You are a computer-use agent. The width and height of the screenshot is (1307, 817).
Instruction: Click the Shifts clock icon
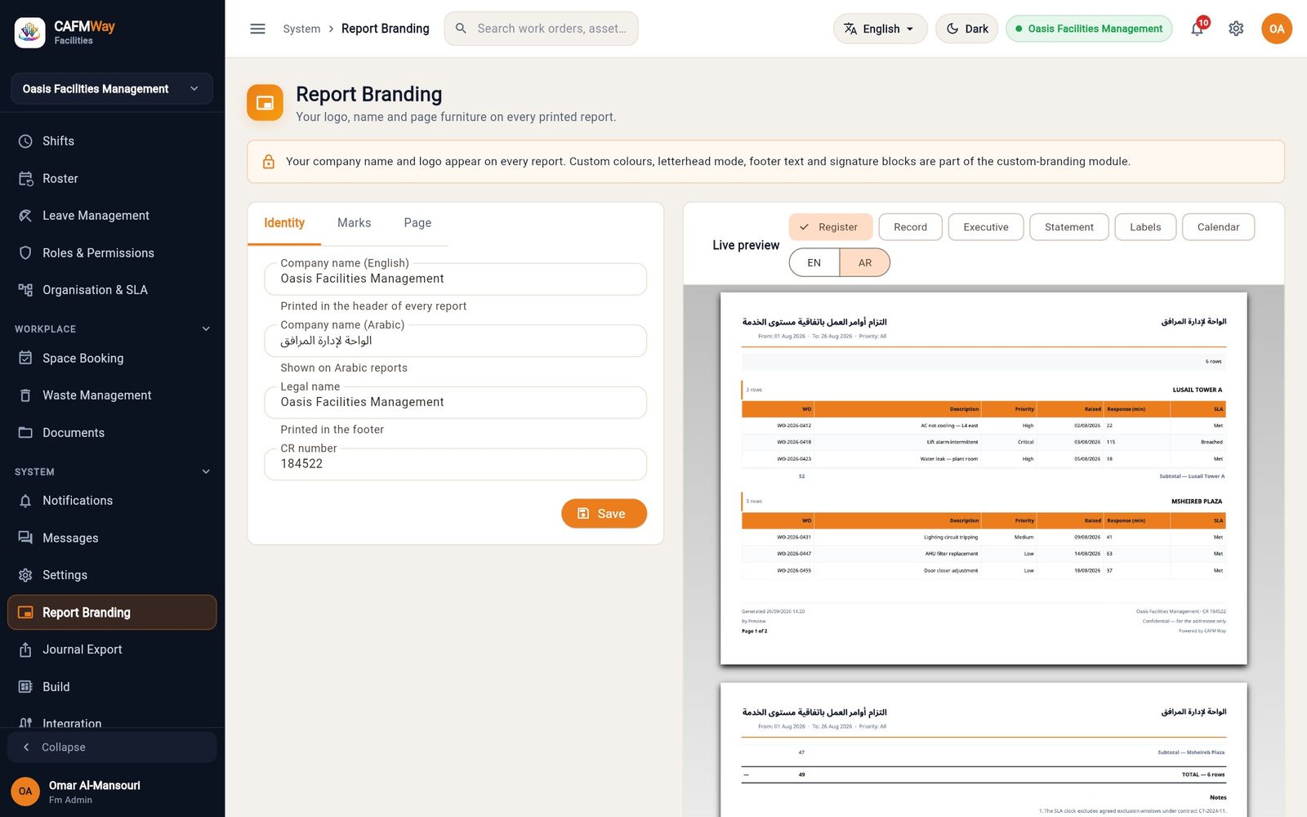(25, 141)
